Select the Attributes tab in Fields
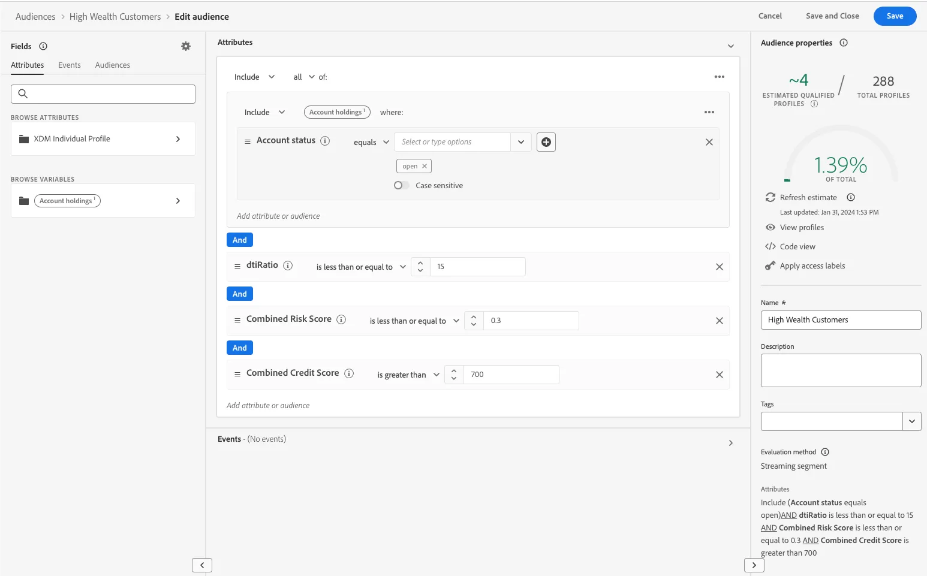Screen dimensions: 927x576 (28, 65)
